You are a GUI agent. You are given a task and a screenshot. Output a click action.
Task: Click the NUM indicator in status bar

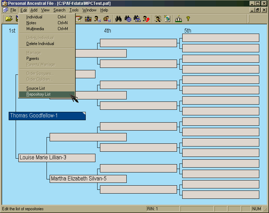tap(257, 209)
